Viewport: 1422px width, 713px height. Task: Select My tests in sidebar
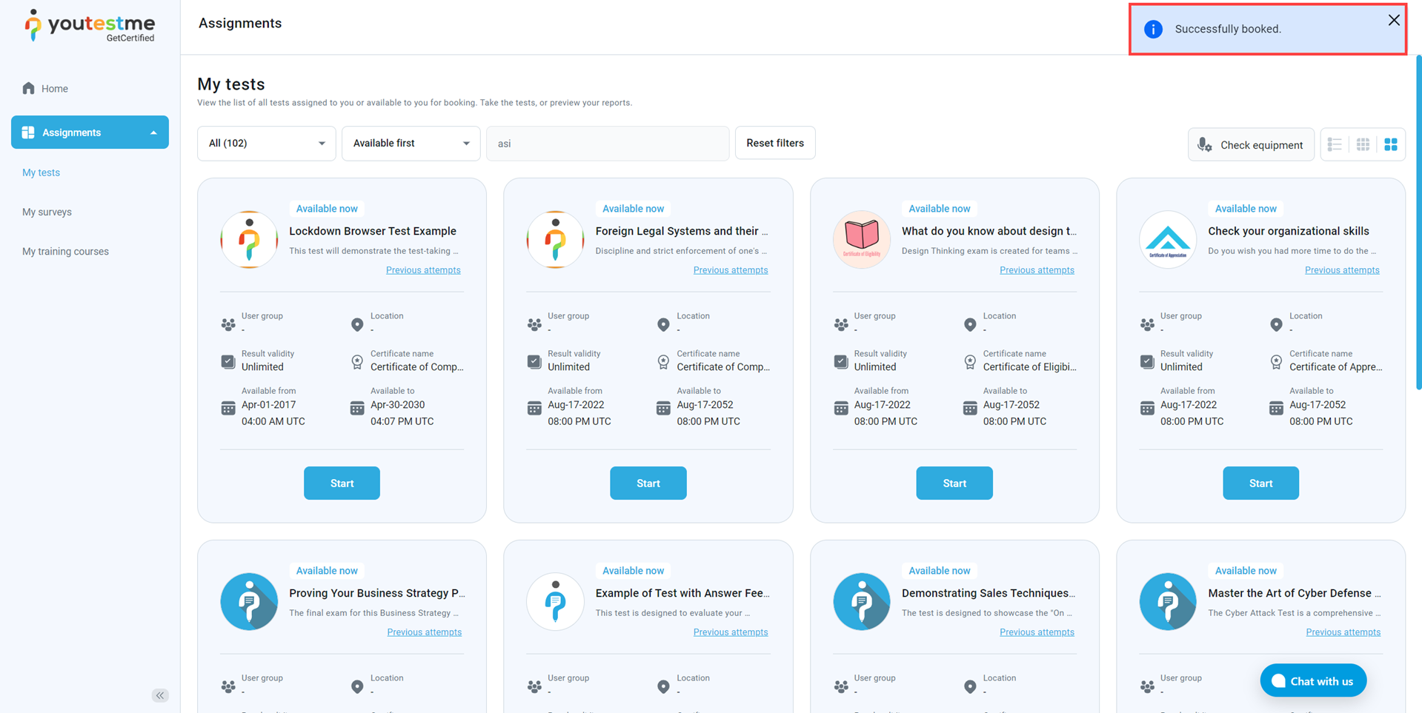(x=41, y=173)
